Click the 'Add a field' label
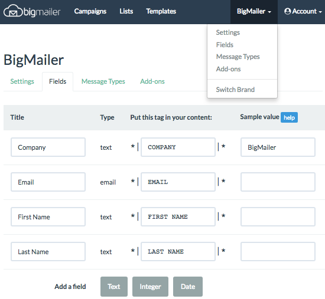Viewport: 325px width, 299px height. (70, 287)
